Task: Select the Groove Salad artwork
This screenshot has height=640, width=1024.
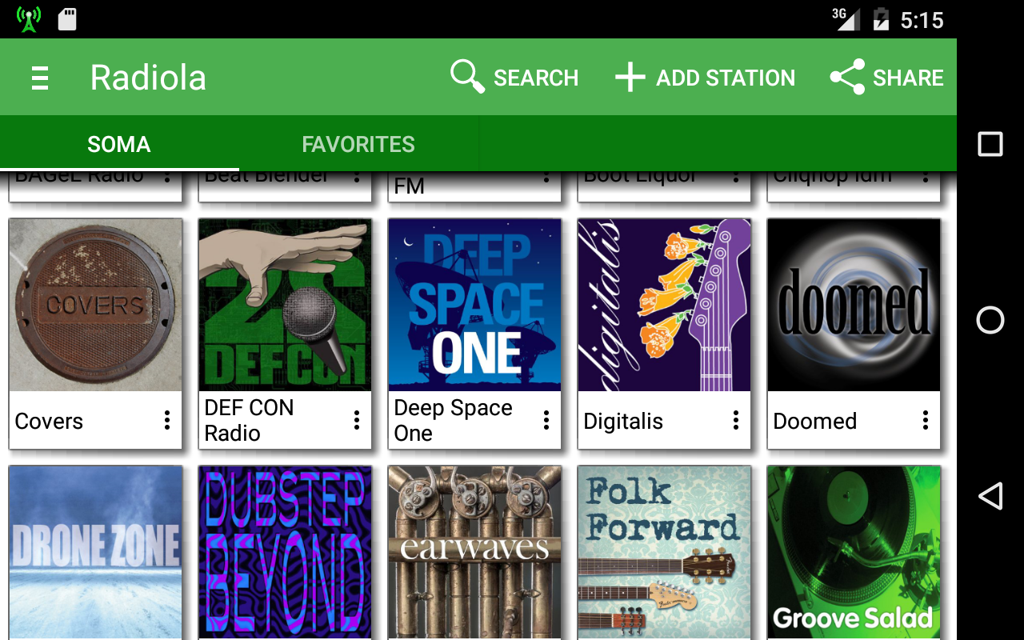Action: [854, 553]
